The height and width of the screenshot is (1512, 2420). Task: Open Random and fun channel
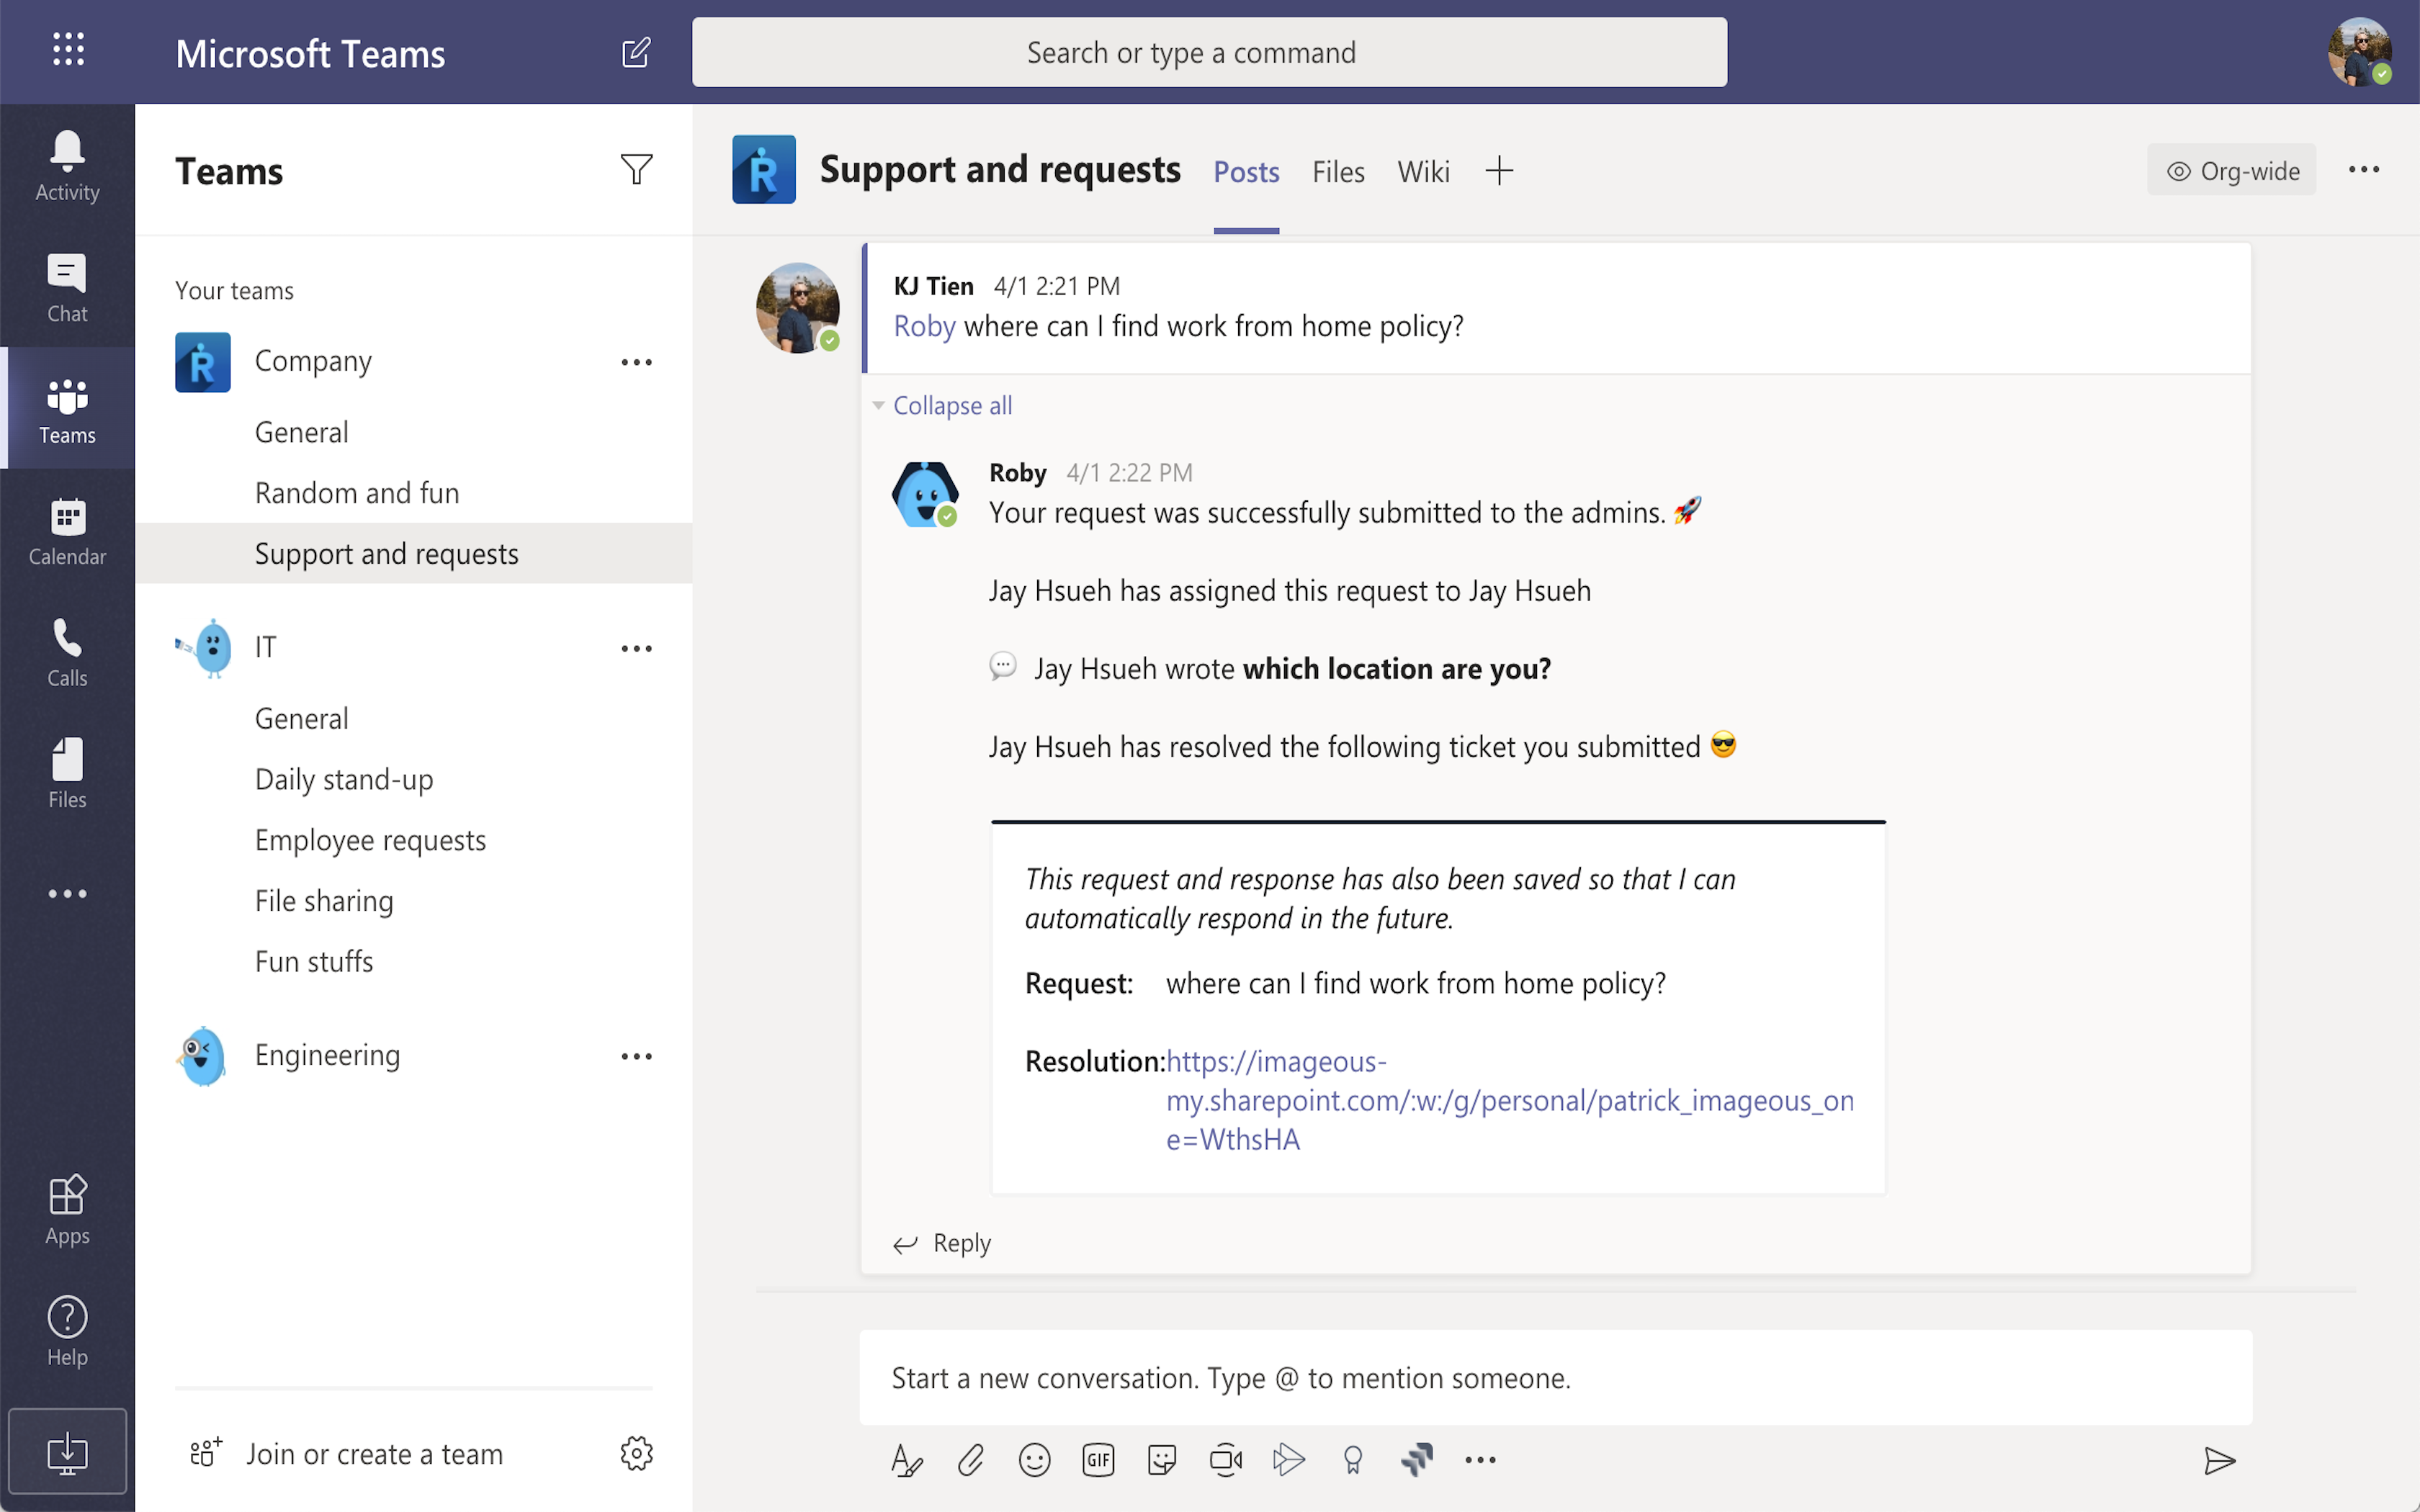tap(413, 493)
